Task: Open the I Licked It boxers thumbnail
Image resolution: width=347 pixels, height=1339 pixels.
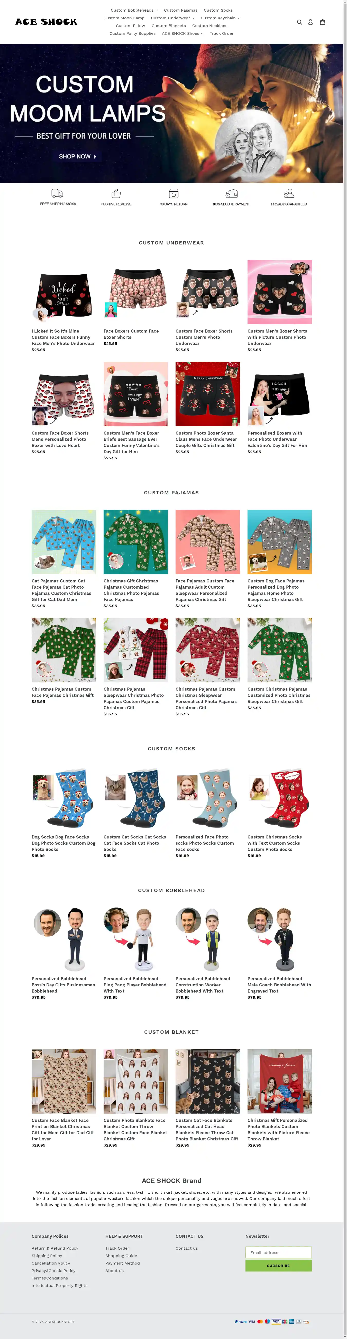Action: point(63,292)
